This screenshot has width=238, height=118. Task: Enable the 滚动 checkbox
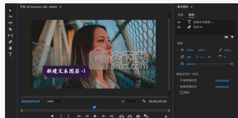click(x=182, y=93)
